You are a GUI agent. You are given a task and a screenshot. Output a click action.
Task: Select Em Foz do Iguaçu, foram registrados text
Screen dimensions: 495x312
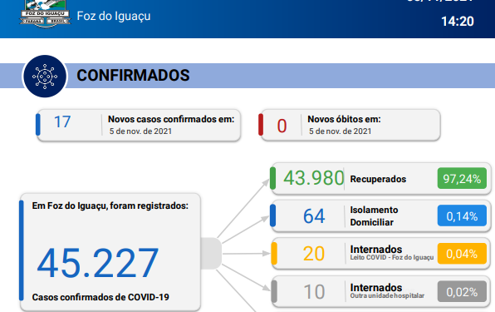110,206
